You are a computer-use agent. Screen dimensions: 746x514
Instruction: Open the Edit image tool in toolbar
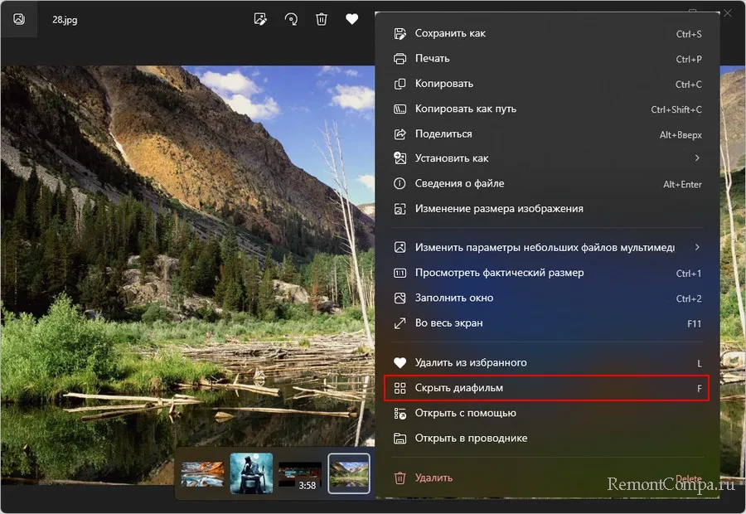260,19
